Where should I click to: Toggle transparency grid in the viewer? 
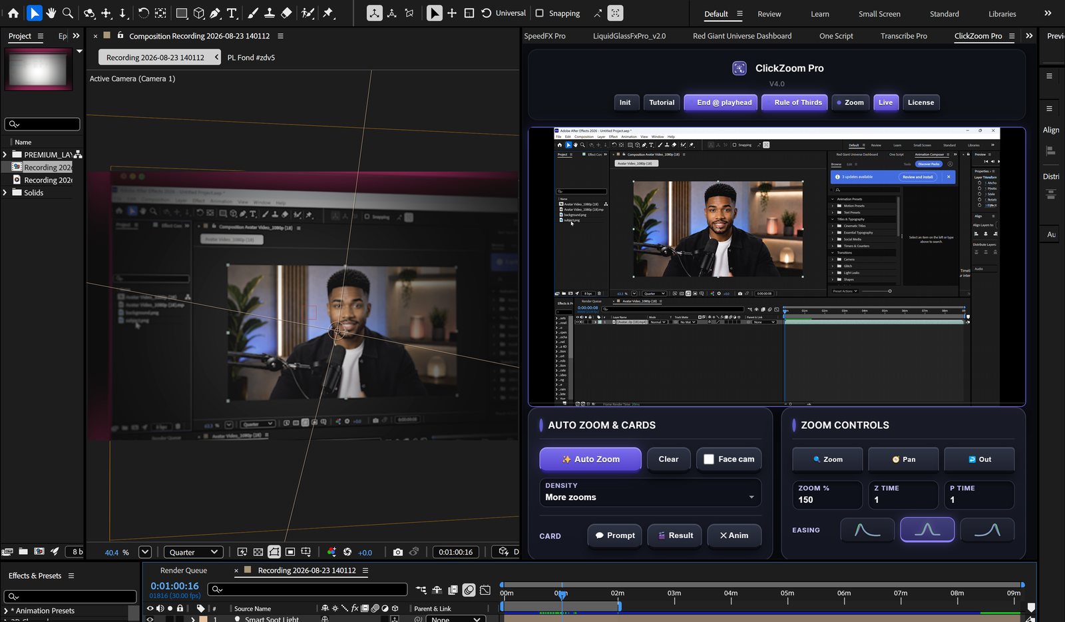tap(258, 552)
